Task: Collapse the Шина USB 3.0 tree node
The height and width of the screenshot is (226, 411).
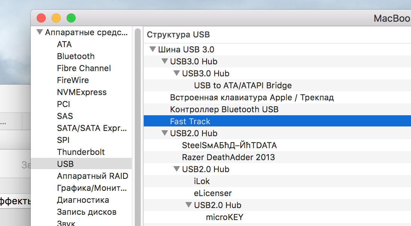Action: (x=153, y=49)
